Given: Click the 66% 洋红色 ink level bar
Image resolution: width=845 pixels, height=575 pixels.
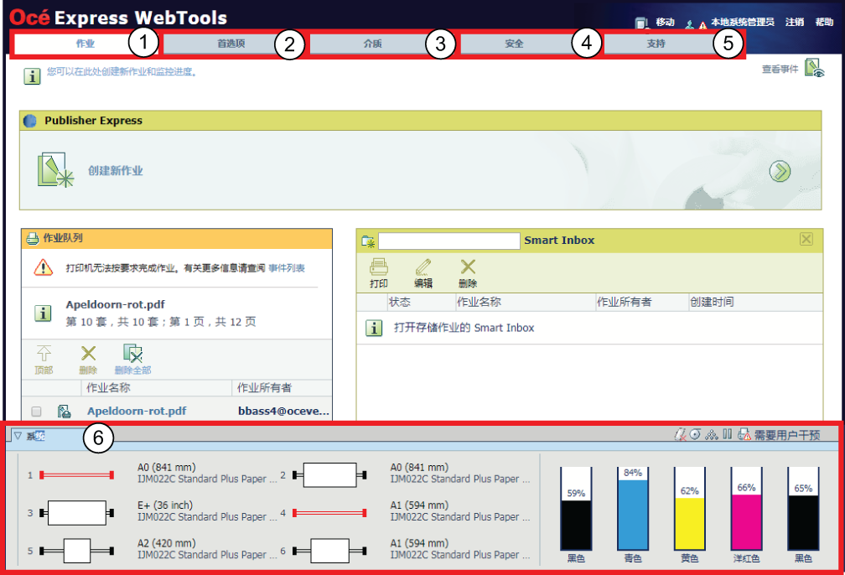Looking at the screenshot, I should (x=746, y=509).
